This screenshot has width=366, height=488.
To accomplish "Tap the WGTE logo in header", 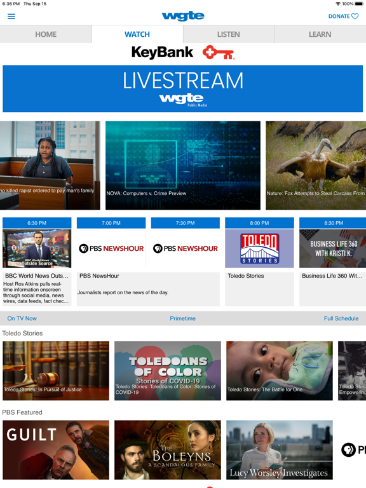I will click(x=183, y=16).
